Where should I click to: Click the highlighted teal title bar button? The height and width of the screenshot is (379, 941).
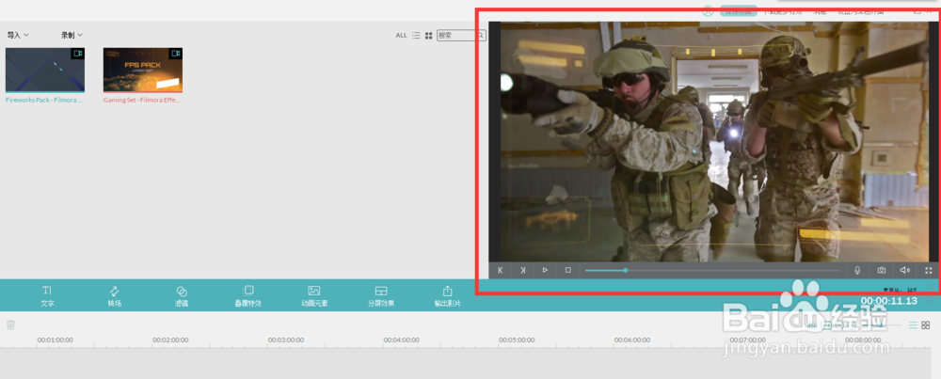[738, 10]
